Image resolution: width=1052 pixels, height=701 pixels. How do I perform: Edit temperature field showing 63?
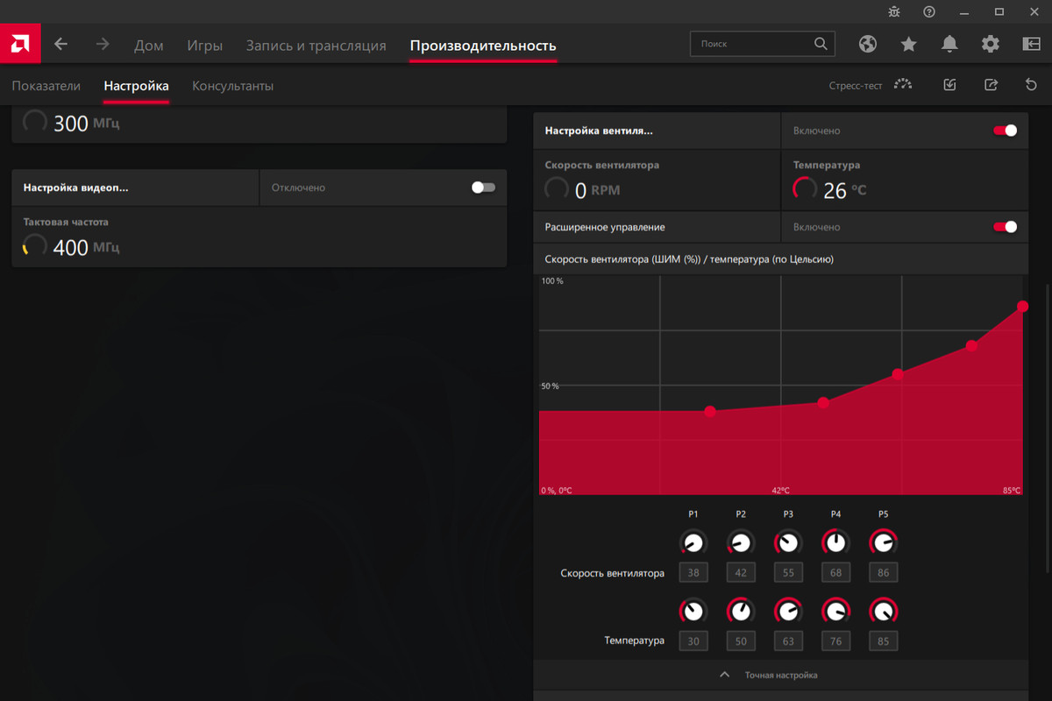(x=788, y=641)
